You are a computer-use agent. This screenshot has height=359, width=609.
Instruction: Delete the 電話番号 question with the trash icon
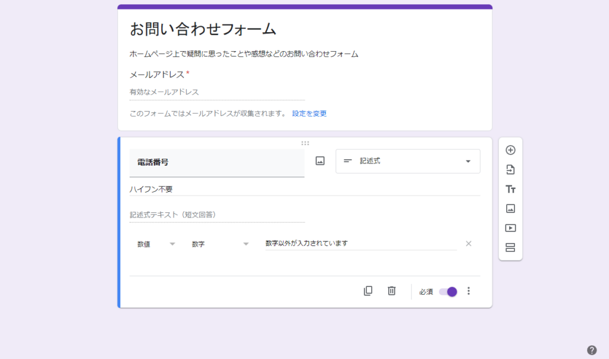pos(391,291)
